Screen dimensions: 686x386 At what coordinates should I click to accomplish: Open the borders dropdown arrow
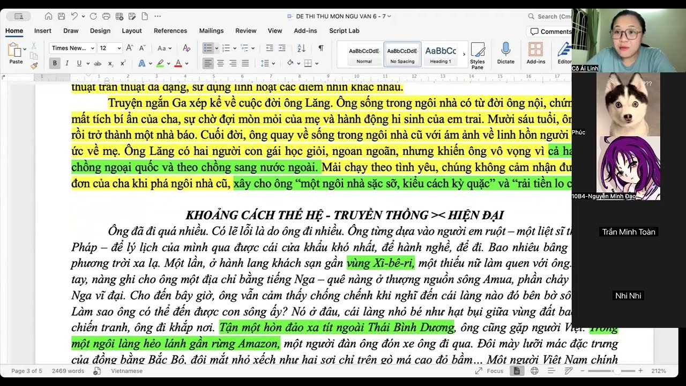click(x=316, y=63)
